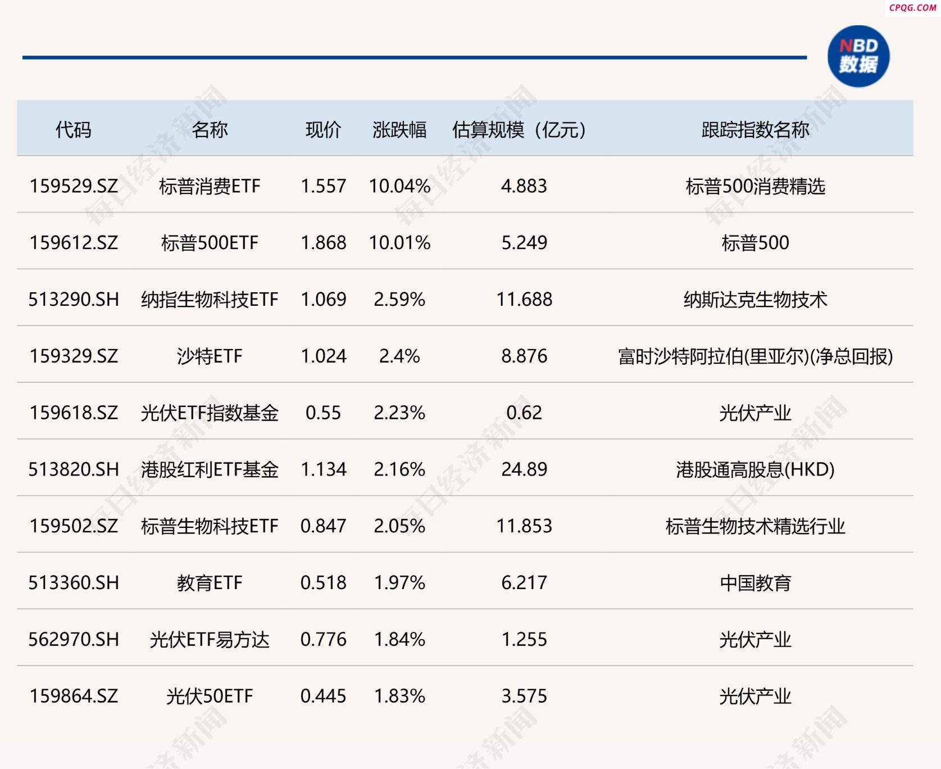This screenshot has width=941, height=769.
Task: Click code 159502.SZ
Action: (x=74, y=526)
